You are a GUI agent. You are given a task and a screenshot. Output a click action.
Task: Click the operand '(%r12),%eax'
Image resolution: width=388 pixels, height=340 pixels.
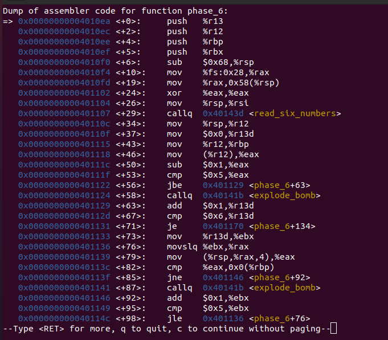231,154
